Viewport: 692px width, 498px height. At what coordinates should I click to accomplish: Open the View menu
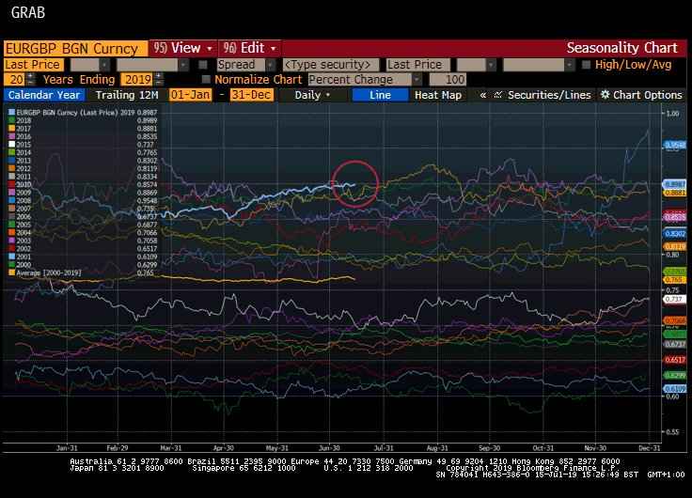point(182,48)
